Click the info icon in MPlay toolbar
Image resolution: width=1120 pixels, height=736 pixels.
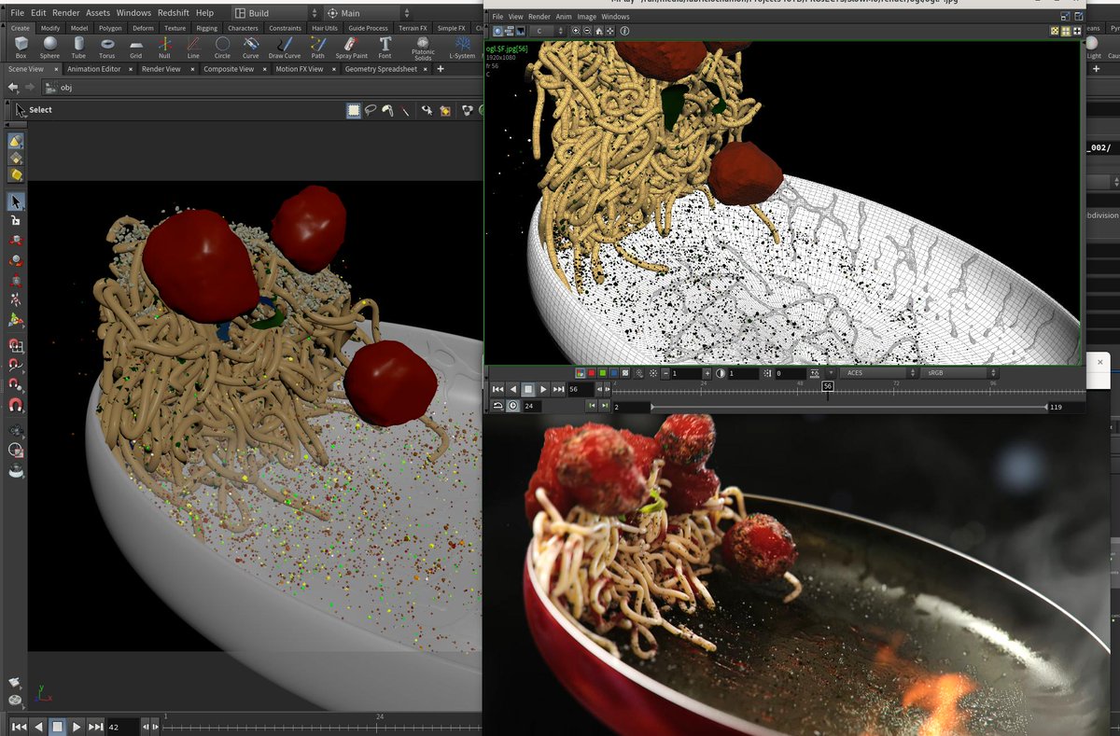point(624,31)
